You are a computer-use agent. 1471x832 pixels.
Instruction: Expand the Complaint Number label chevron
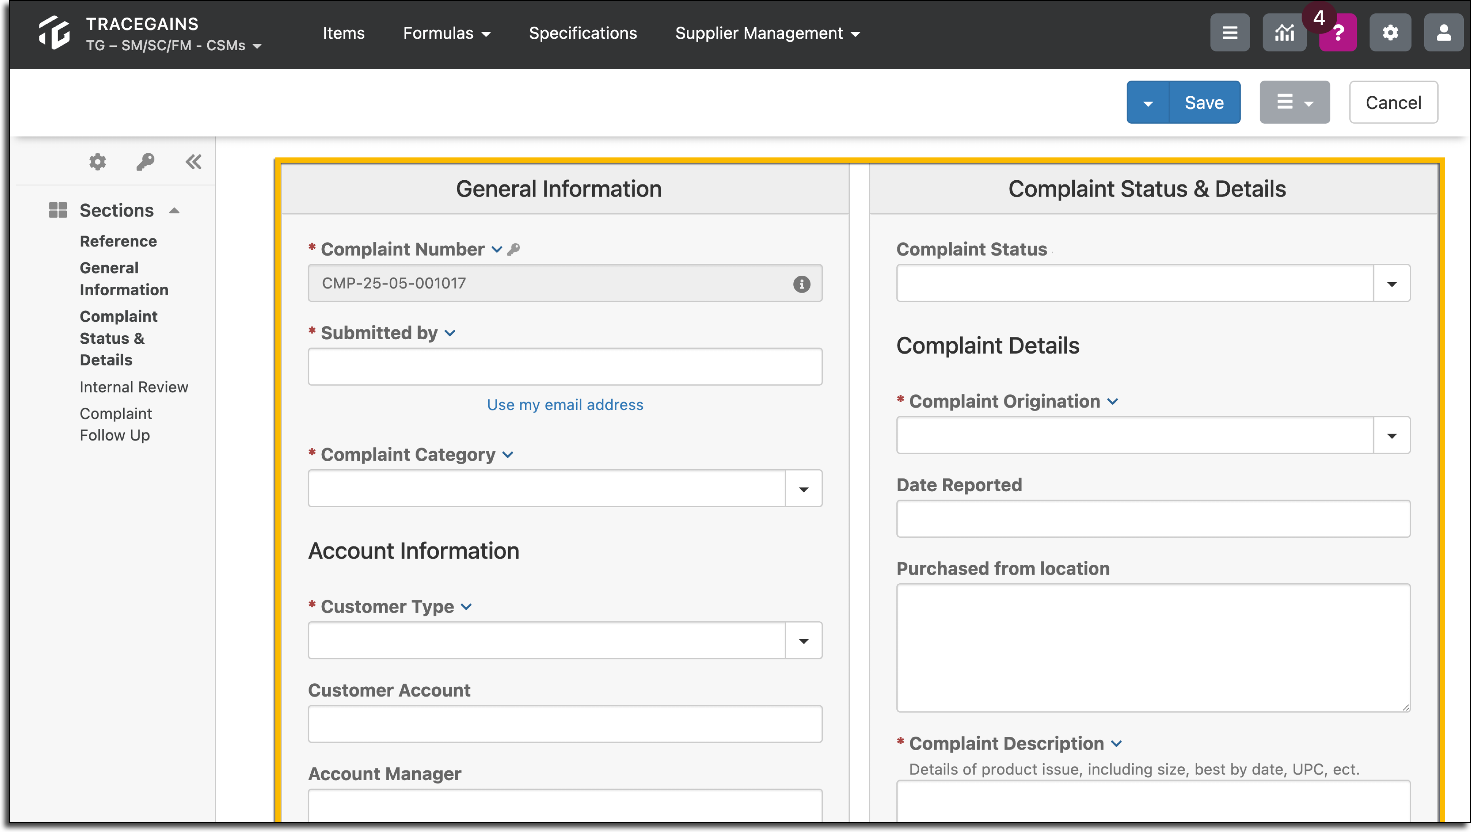[497, 250]
